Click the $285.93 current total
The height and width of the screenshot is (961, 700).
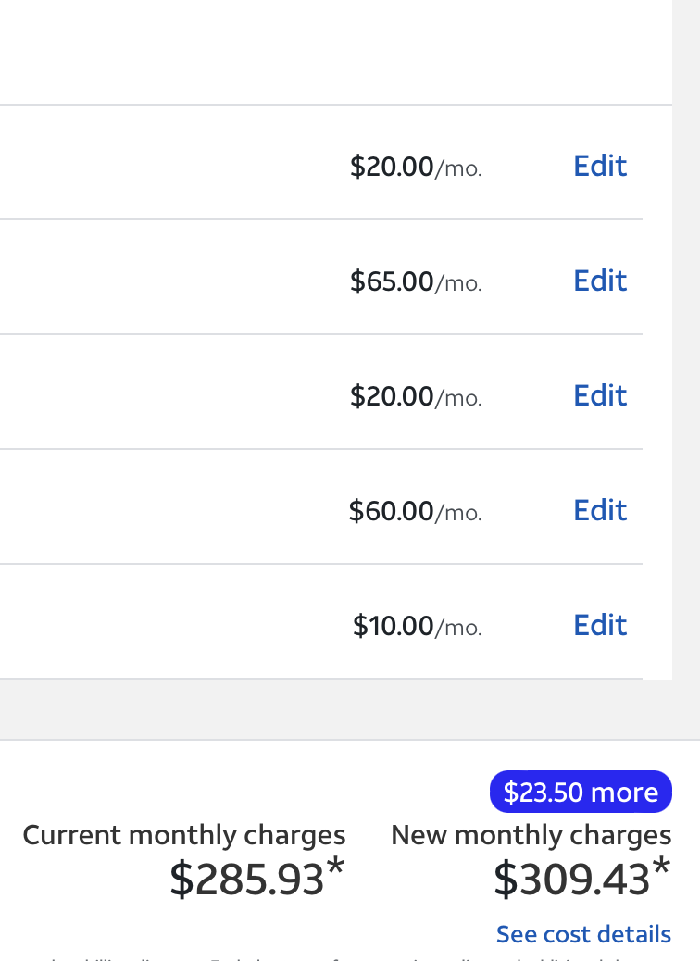246,880
